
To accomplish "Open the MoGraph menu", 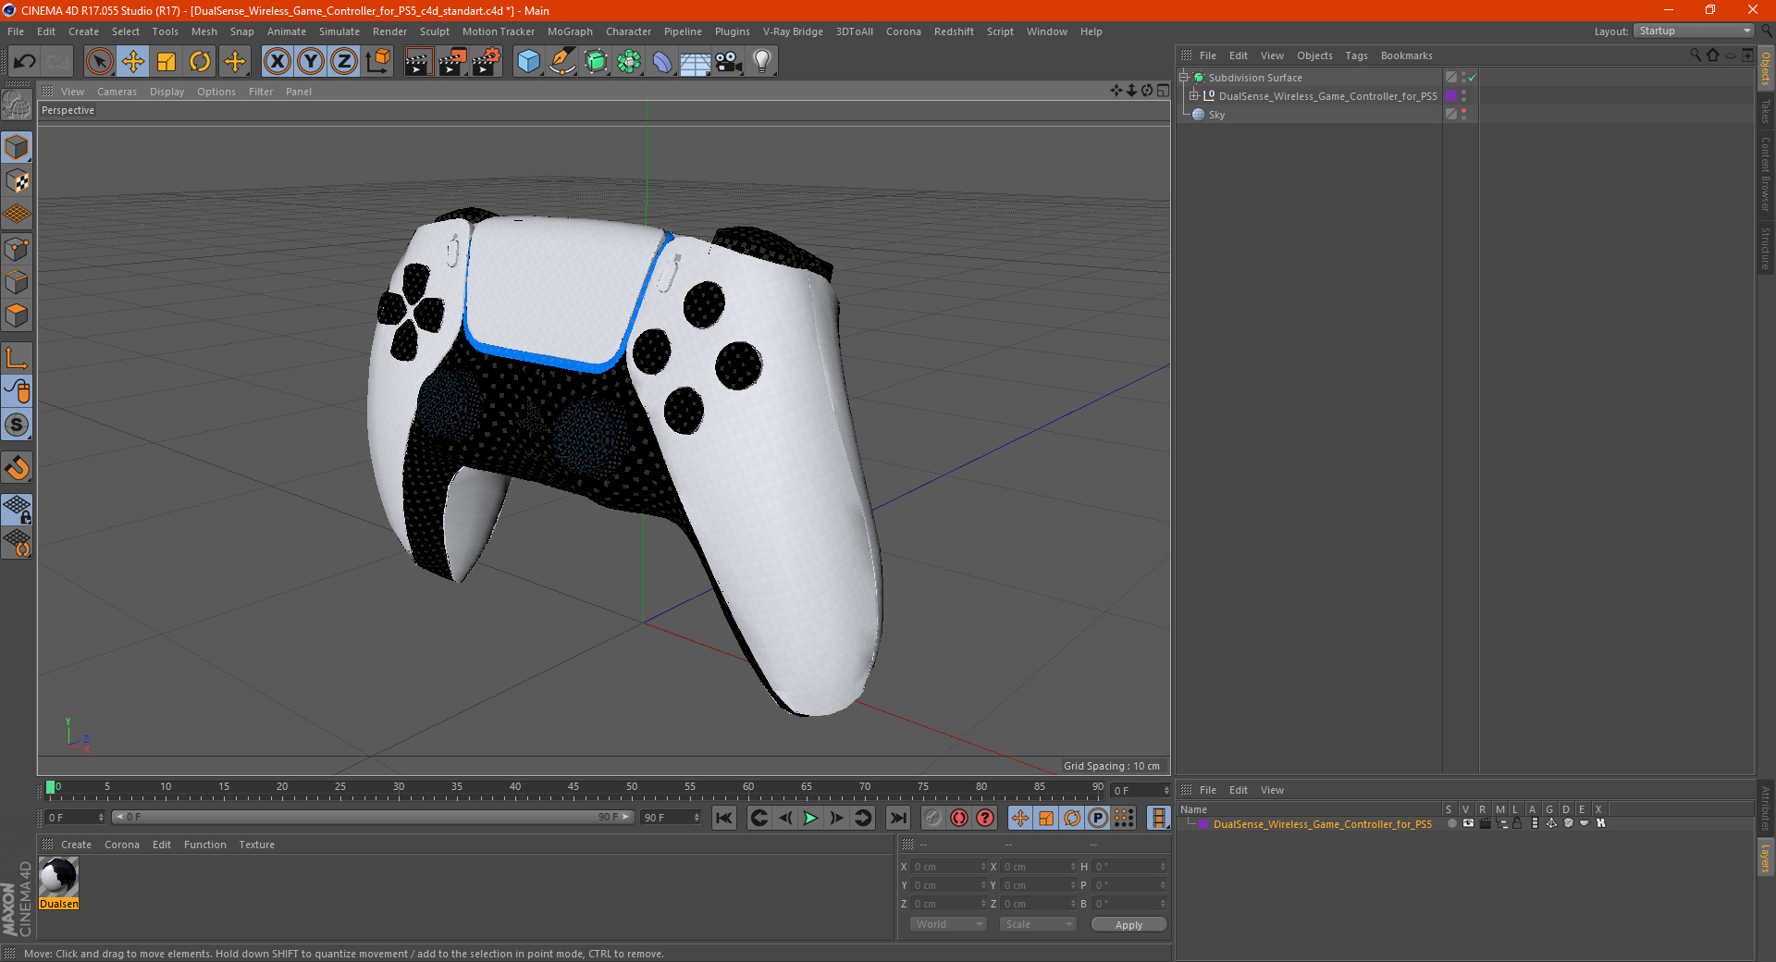I will point(570,31).
